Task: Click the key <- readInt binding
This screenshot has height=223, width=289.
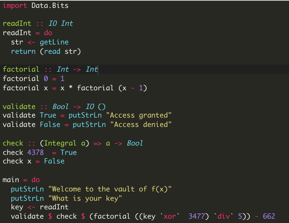Action: point(39,207)
